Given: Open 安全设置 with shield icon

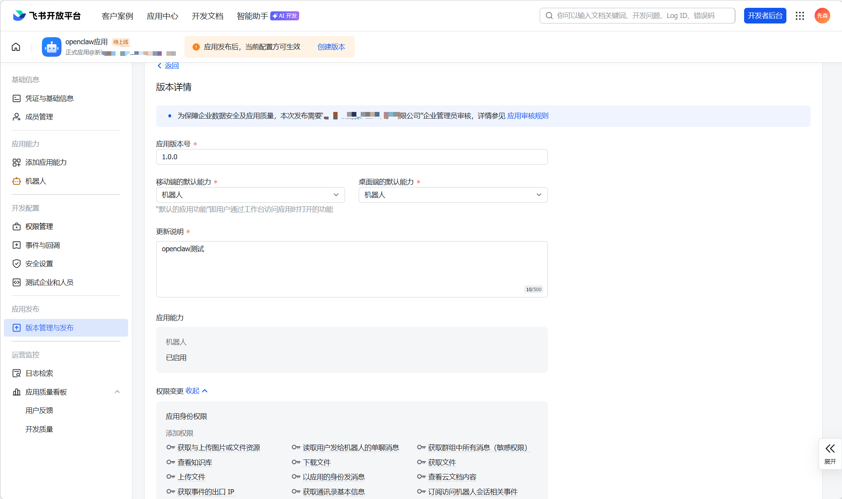Looking at the screenshot, I should [x=39, y=264].
